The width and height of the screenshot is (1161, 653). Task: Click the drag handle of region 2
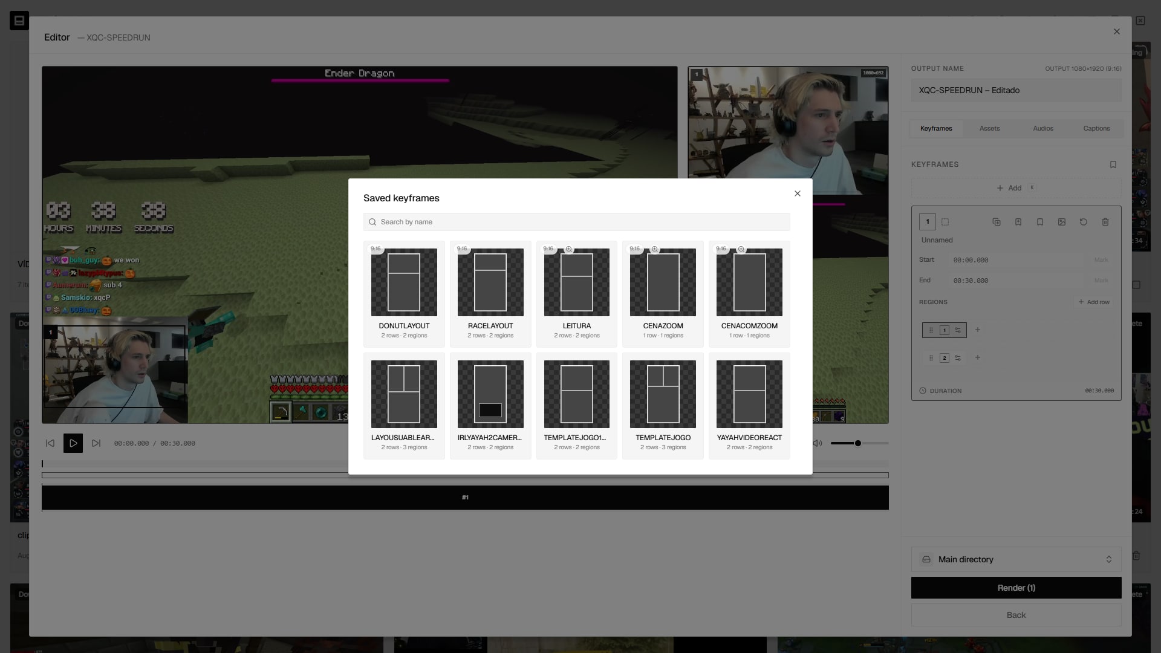tap(931, 358)
